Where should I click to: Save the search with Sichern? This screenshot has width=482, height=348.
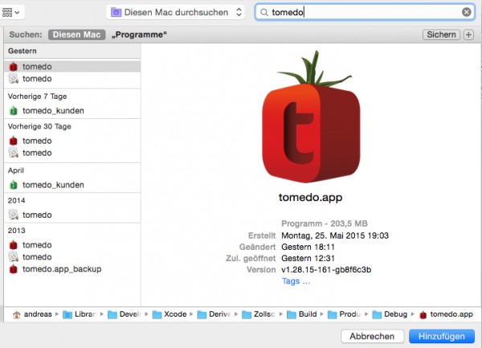pyautogui.click(x=441, y=35)
